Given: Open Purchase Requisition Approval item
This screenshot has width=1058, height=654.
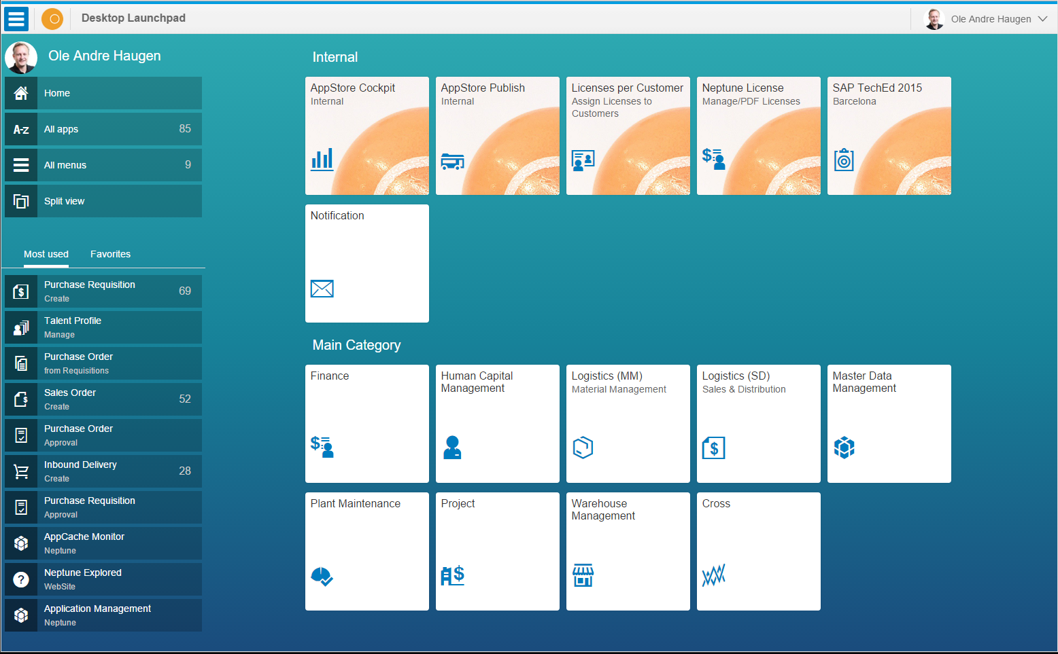Looking at the screenshot, I should click(x=103, y=507).
